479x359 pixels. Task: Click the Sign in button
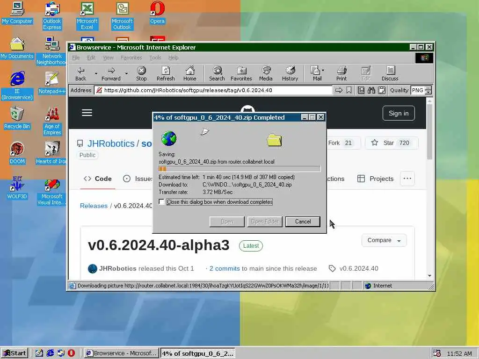(x=399, y=113)
